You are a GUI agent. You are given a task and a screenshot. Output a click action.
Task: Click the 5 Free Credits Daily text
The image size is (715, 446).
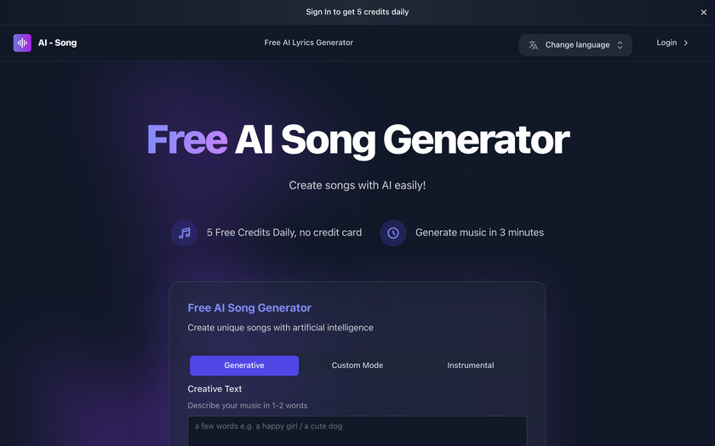click(284, 233)
